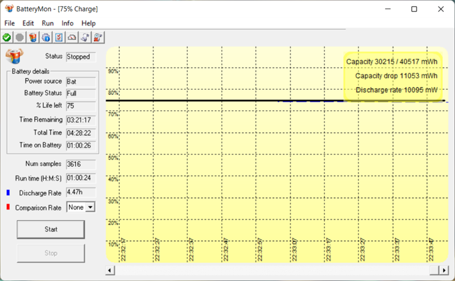Click the checklist toolbar icon
The width and height of the screenshot is (455, 281).
coord(59,37)
